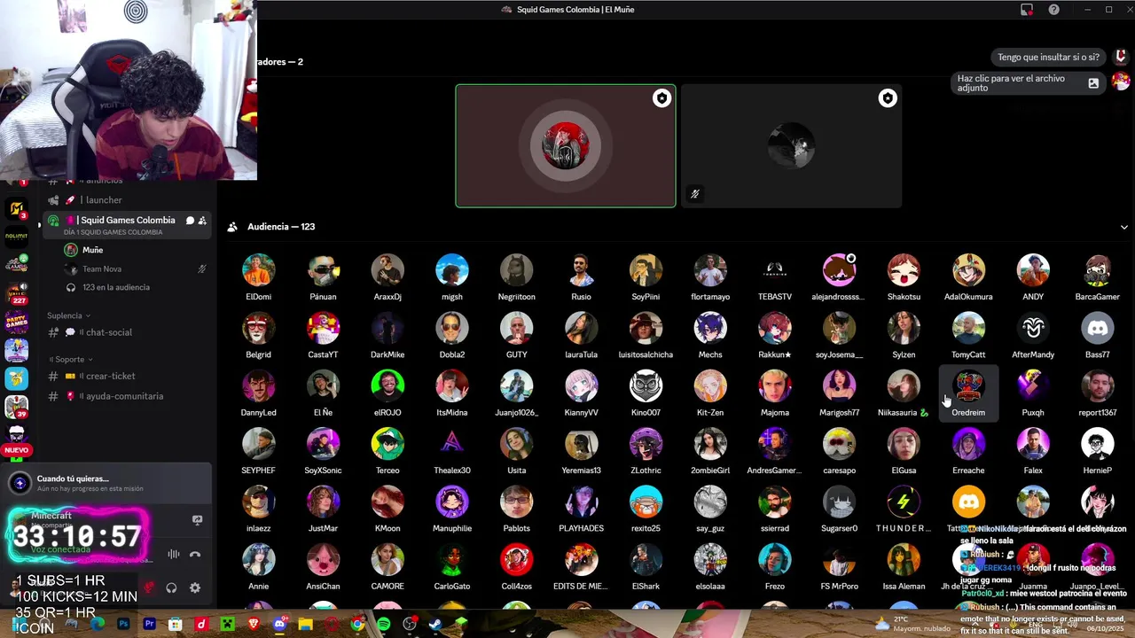The height and width of the screenshot is (638, 1135).
Task: Open the yellow banana server icon
Action: point(17,378)
